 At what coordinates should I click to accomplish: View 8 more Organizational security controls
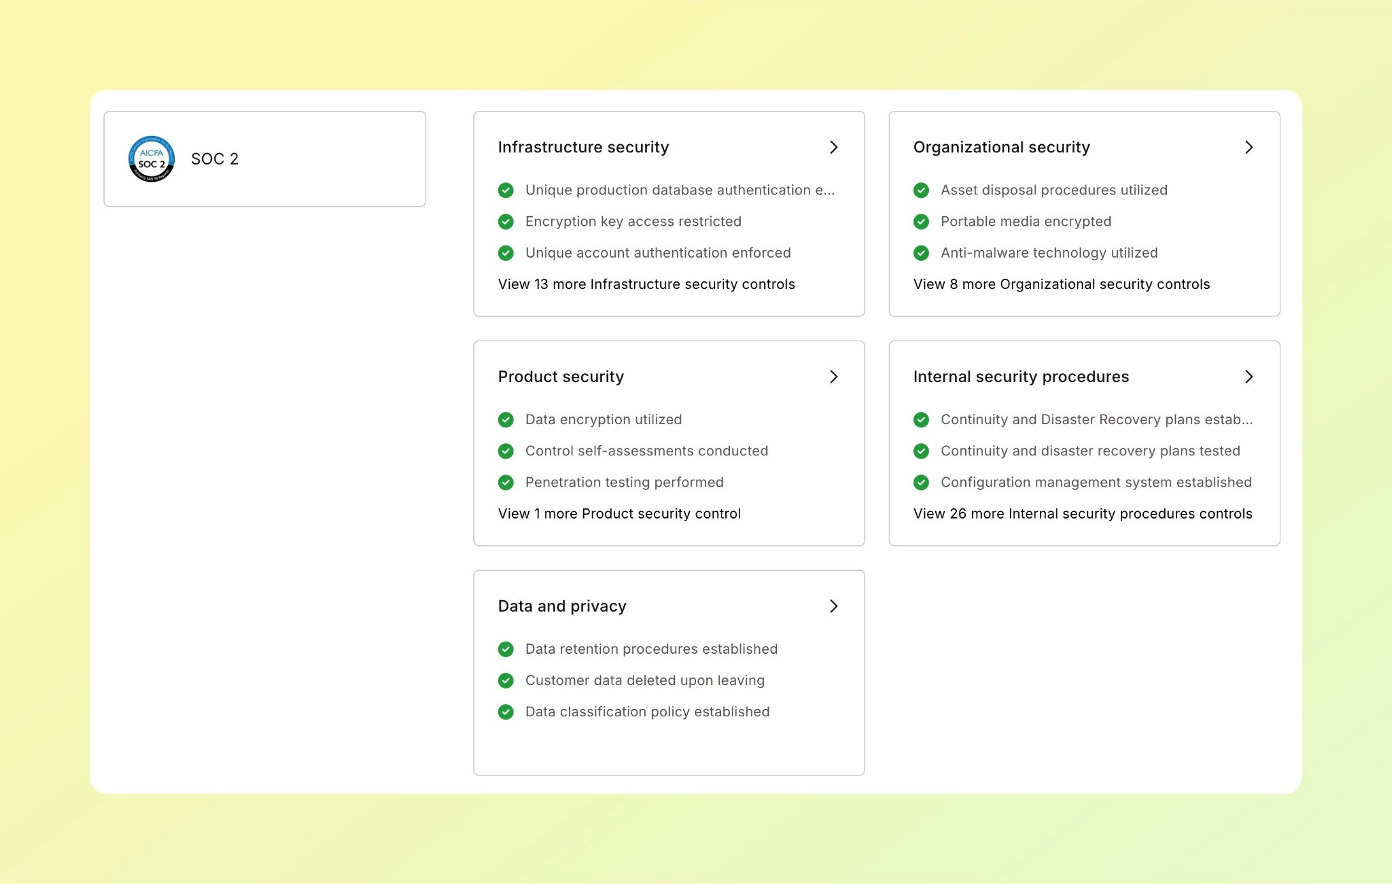click(x=1061, y=284)
